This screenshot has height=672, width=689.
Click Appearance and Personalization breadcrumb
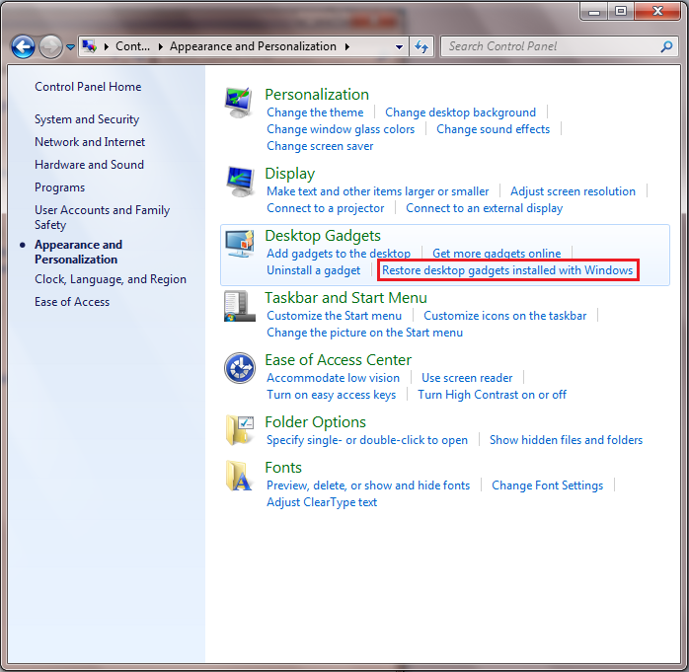tap(253, 46)
